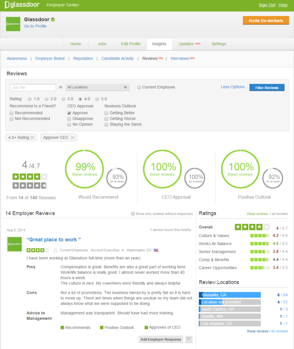Toggle the Current Employee checkbox
Viewport: 294px width, 349px height.
[x=139, y=87]
